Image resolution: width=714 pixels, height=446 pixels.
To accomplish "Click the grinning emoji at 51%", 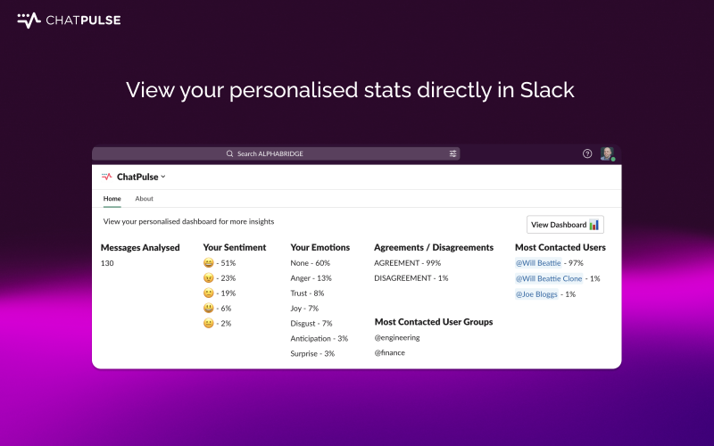I will [209, 263].
